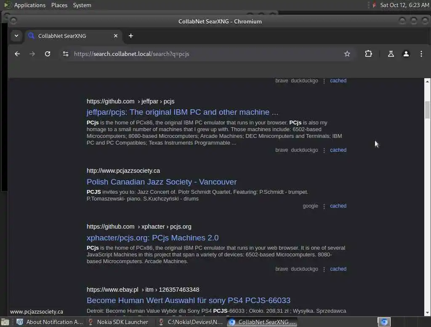Image resolution: width=431 pixels, height=327 pixels.
Task: Open site information icon in address bar
Action: pos(65,54)
